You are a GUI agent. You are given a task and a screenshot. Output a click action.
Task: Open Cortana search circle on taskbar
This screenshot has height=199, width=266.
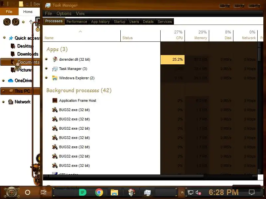(x=28, y=192)
